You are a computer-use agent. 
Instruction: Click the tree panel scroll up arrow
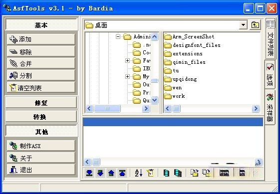tap(154, 37)
